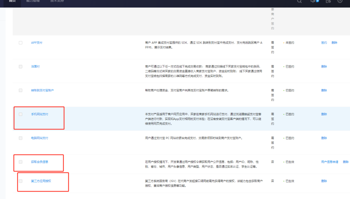Go to the 首页 tab
The image size is (350, 199).
12,1
